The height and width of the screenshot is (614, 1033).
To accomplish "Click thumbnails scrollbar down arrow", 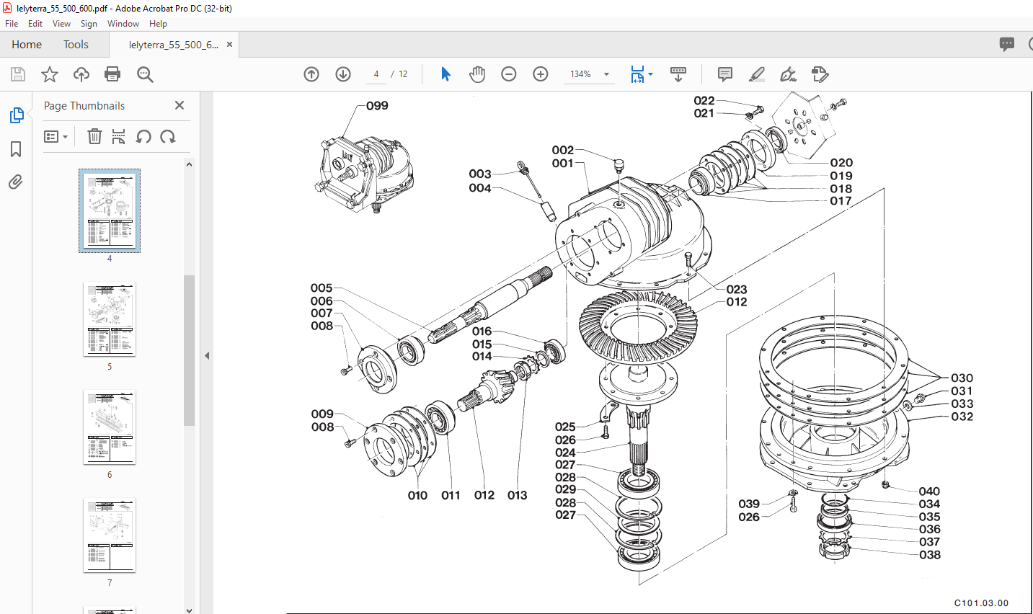I will (190, 610).
